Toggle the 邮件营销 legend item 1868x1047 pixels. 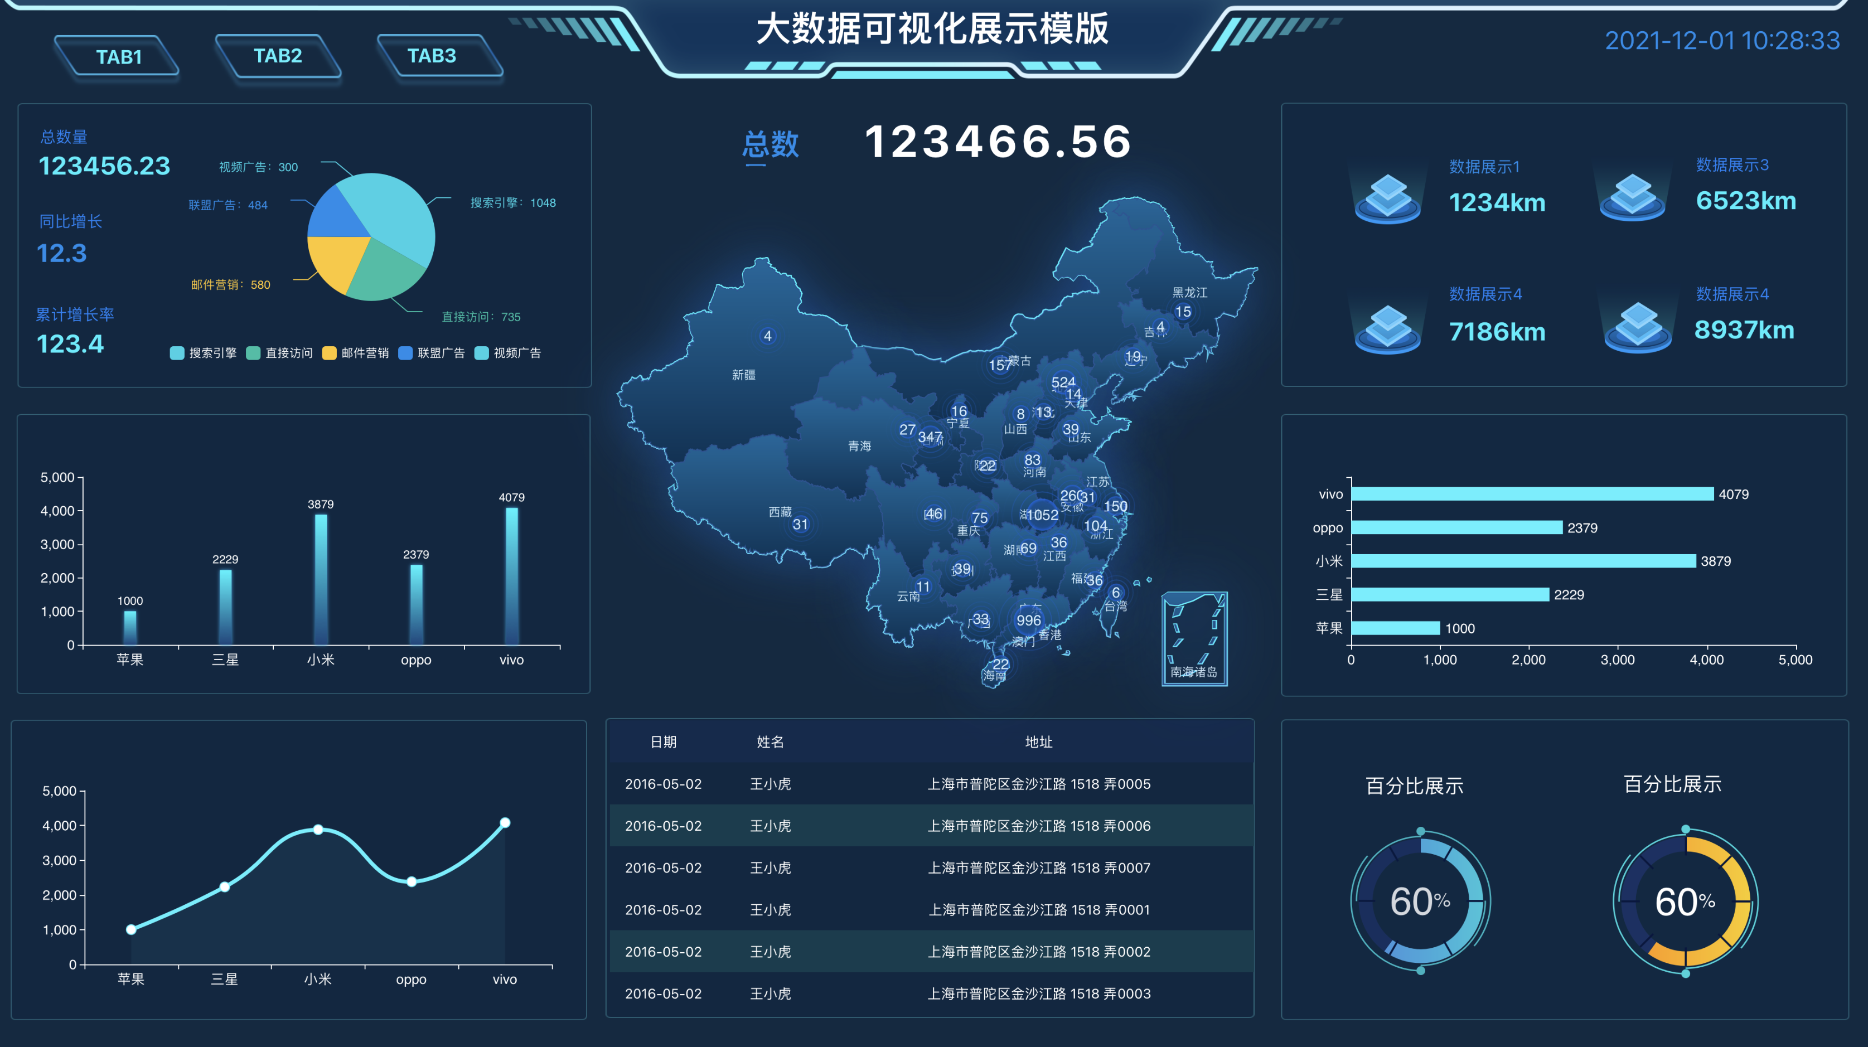coord(356,353)
